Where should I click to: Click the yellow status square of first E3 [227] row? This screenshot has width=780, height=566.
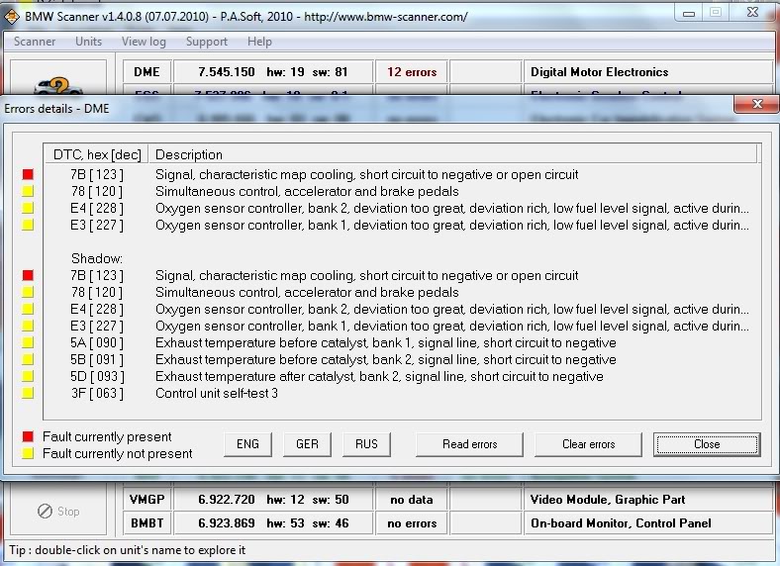click(x=28, y=225)
